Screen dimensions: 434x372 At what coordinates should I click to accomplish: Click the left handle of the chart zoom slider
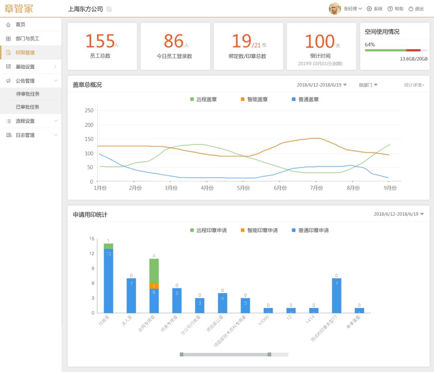click(182, 355)
